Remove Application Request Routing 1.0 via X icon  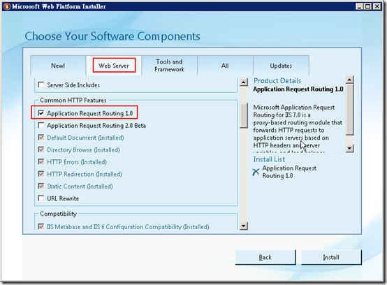(256, 172)
